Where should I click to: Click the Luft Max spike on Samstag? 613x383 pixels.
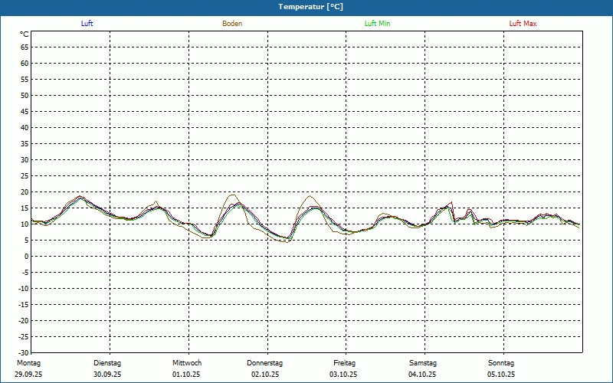[452, 202]
